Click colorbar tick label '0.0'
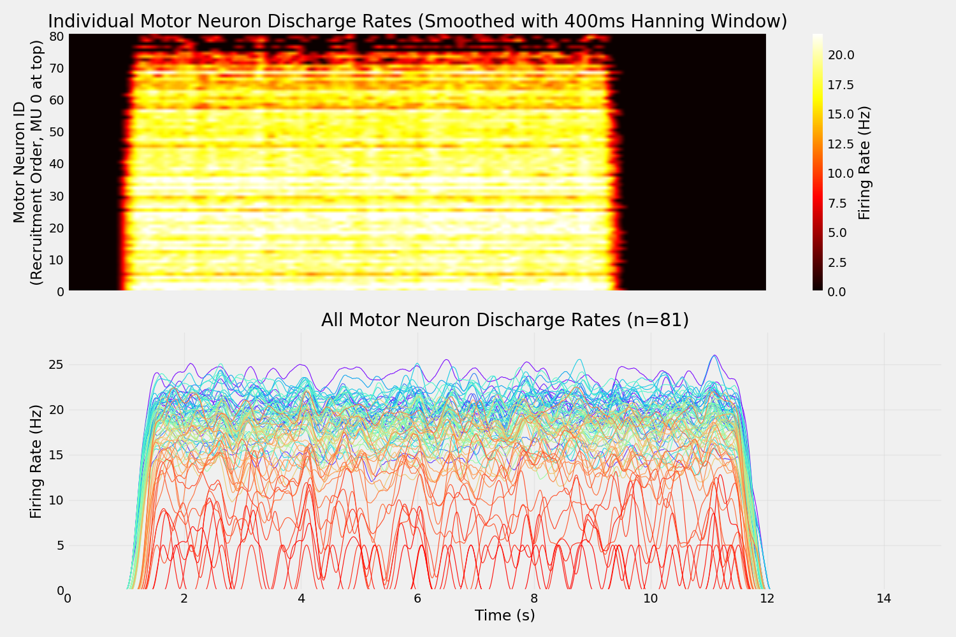Image resolution: width=956 pixels, height=637 pixels. (837, 292)
